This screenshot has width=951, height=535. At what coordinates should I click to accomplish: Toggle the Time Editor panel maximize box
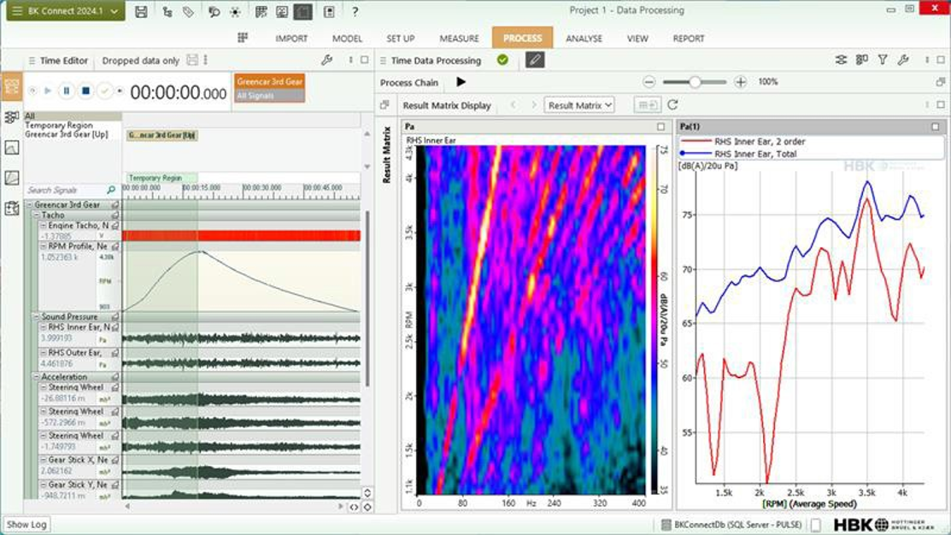coord(365,60)
